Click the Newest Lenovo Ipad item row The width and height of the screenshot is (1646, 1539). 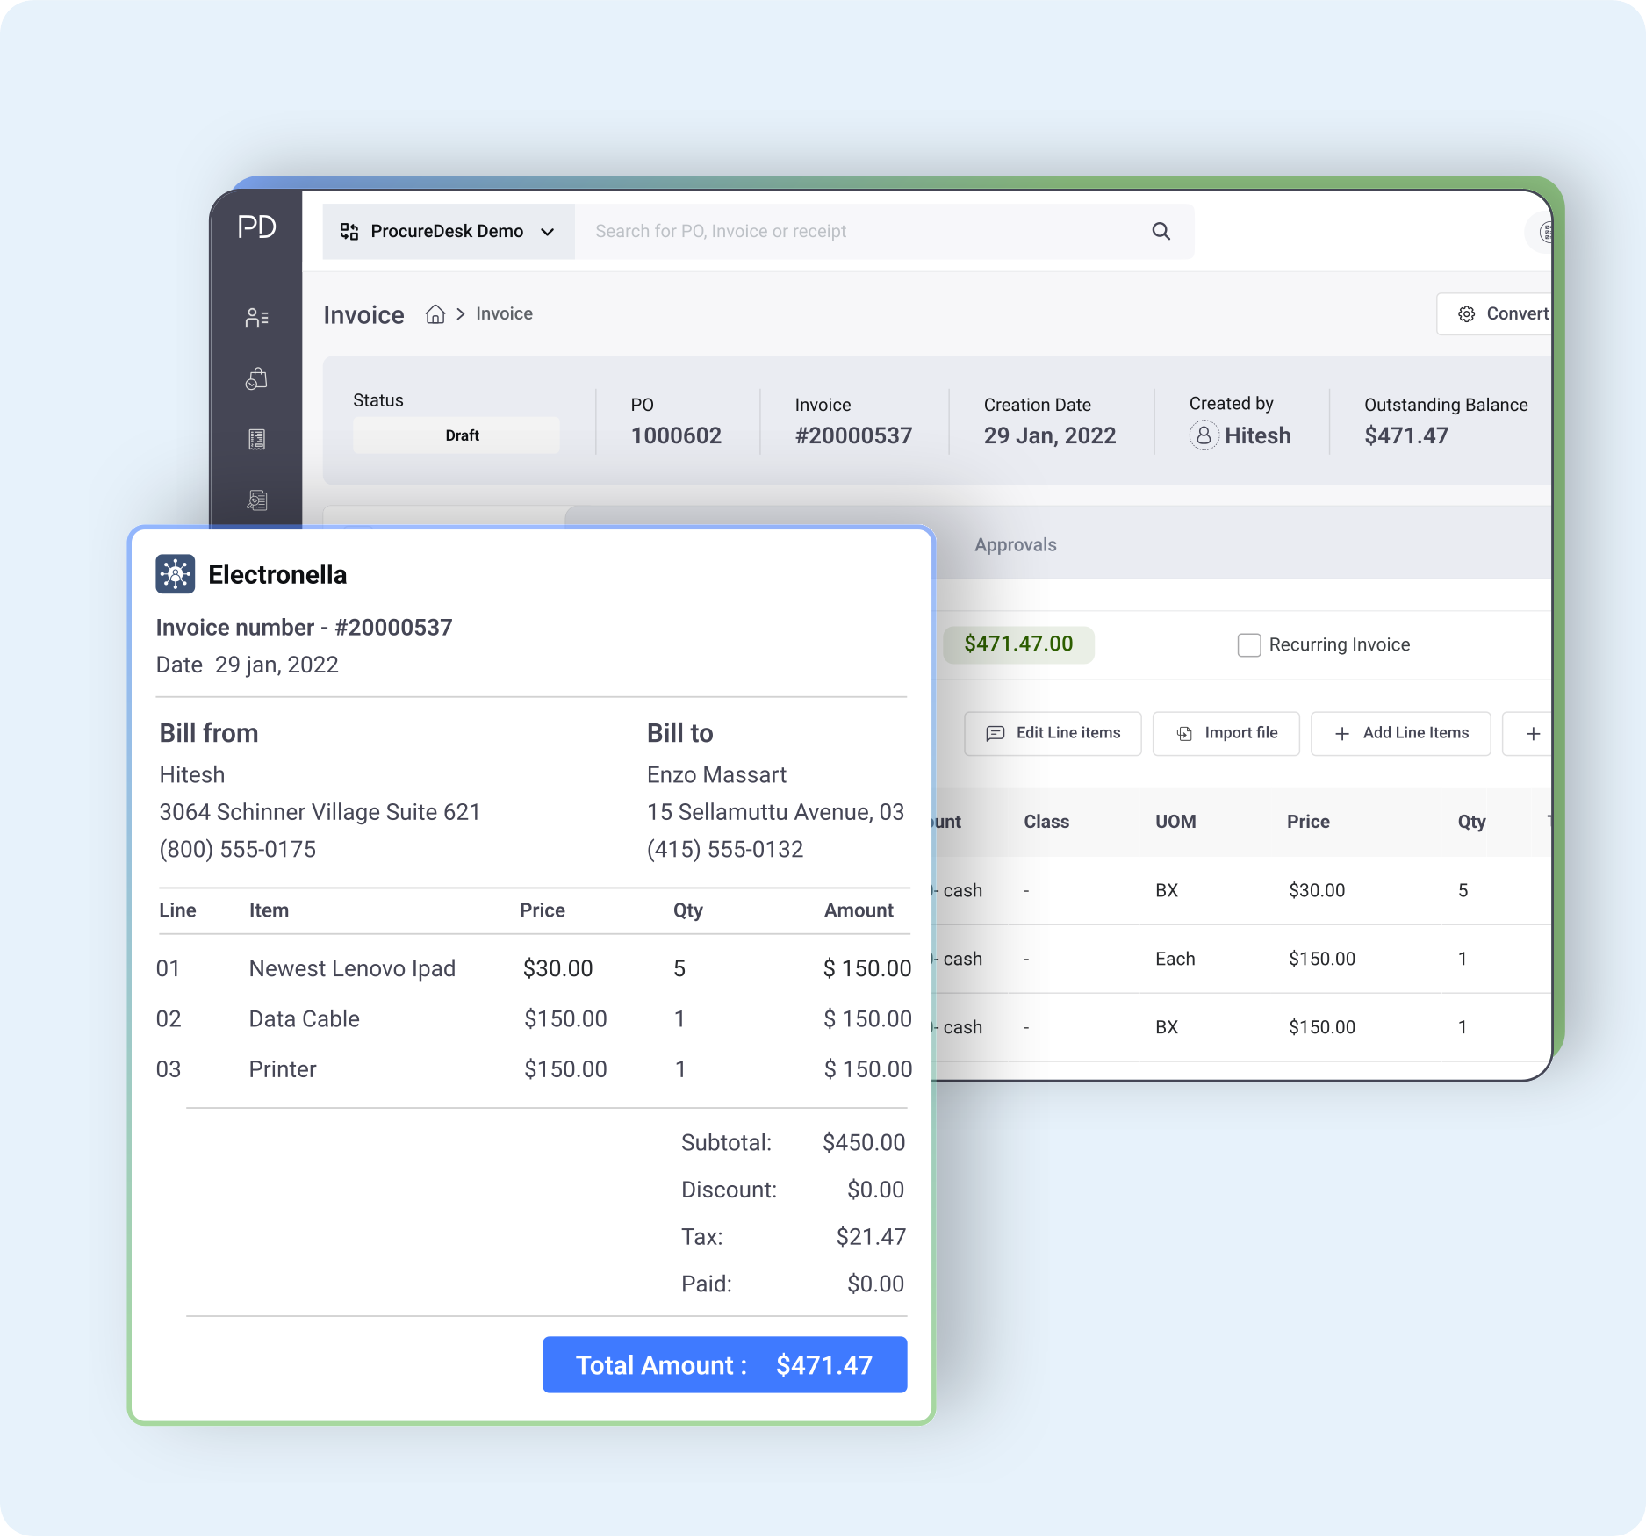[x=534, y=969]
